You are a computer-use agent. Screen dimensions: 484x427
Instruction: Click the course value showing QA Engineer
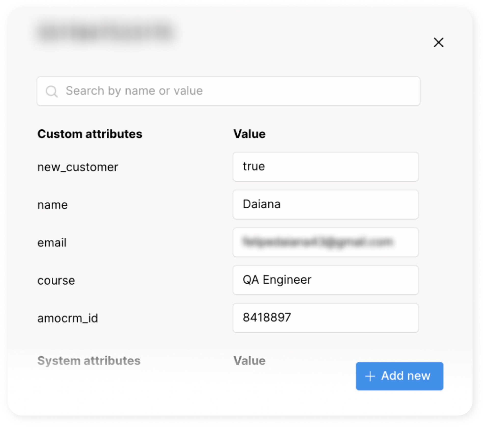[x=325, y=280]
